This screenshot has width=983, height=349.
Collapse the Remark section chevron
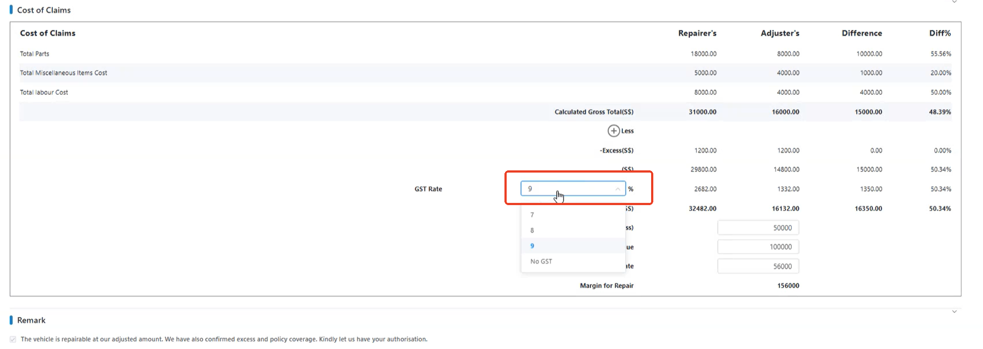954,312
